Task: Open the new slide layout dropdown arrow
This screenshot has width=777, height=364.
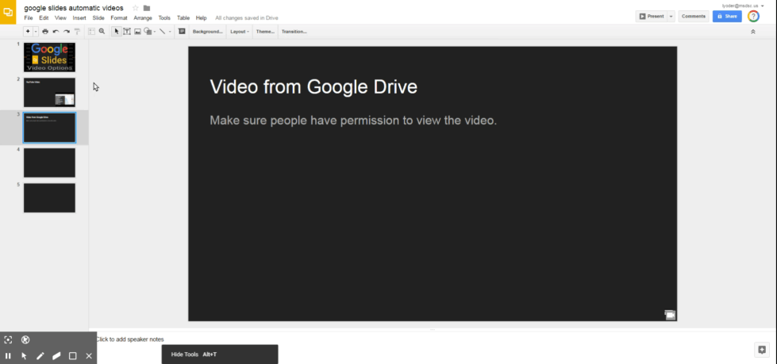Action: coord(36,31)
